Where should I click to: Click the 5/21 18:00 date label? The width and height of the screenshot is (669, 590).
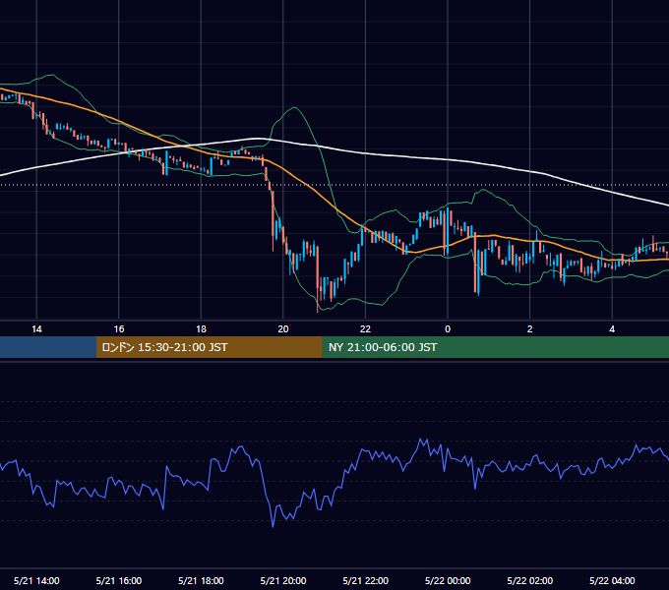201,580
